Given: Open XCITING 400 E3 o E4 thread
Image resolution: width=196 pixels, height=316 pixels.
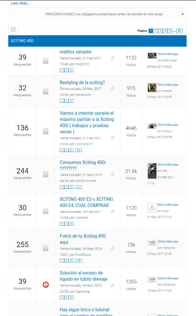Looking at the screenshot, I should [86, 202].
